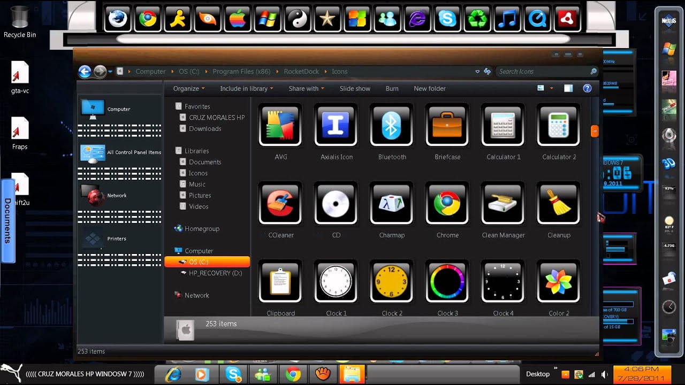This screenshot has width=685, height=385.
Task: Click the Burn button
Action: tap(392, 88)
